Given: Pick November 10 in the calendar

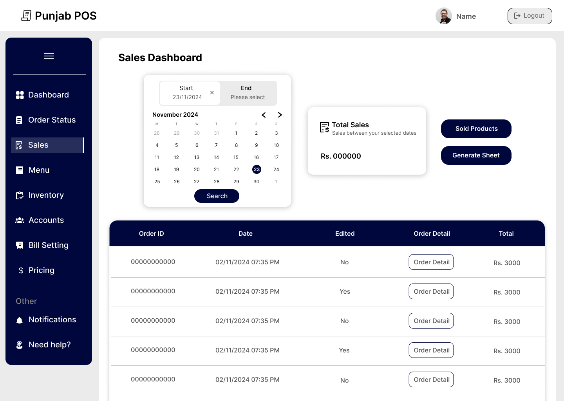Looking at the screenshot, I should (276, 145).
